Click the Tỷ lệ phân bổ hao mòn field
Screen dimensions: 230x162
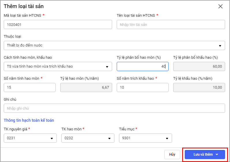pyautogui.click(x=142, y=66)
